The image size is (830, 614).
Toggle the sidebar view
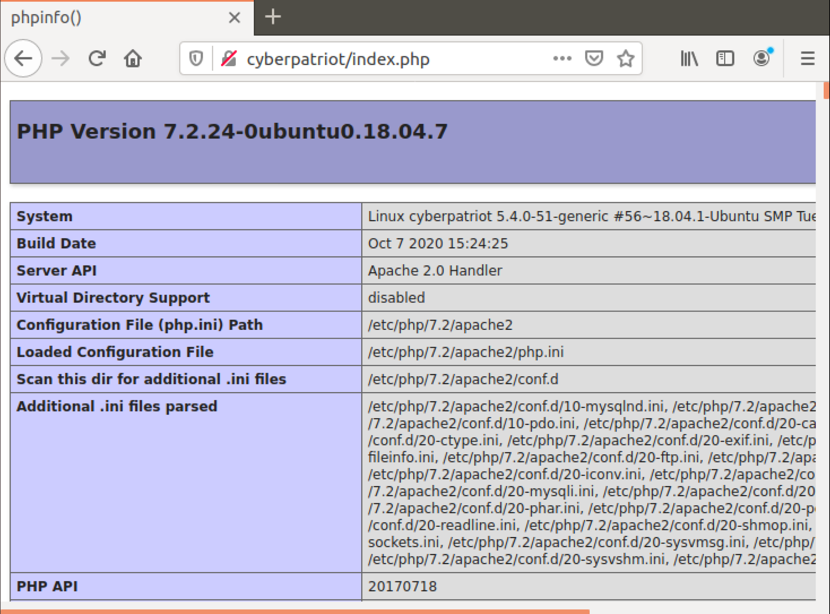725,58
